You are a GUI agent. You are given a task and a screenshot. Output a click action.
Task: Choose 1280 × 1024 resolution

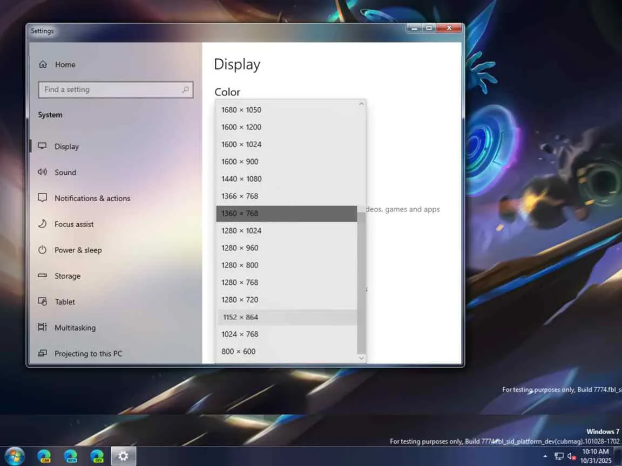tap(286, 231)
